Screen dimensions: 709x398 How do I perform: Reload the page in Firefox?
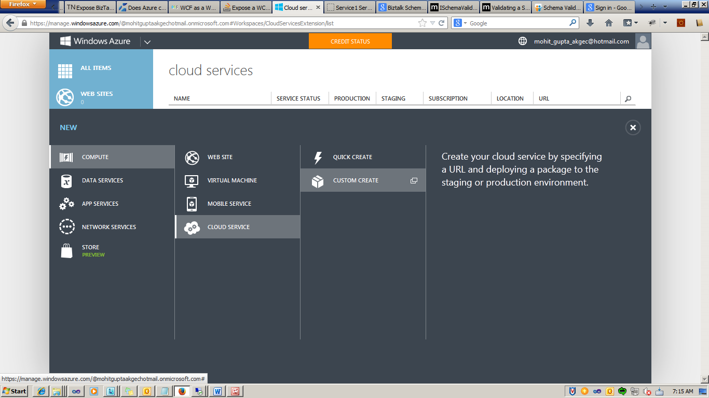(x=442, y=23)
